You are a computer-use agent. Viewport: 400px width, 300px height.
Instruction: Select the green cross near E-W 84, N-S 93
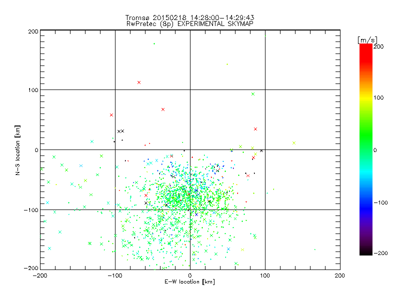click(x=253, y=94)
